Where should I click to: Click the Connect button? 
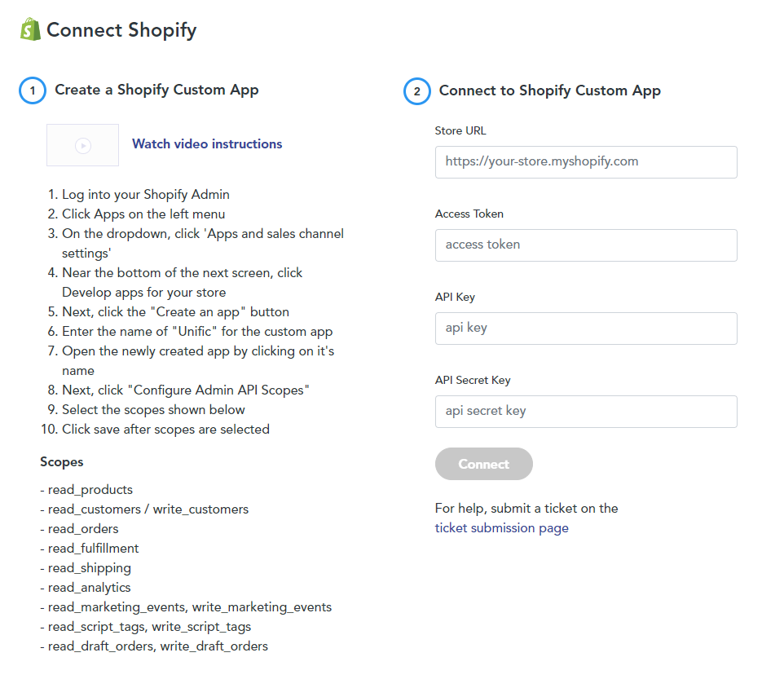(483, 464)
